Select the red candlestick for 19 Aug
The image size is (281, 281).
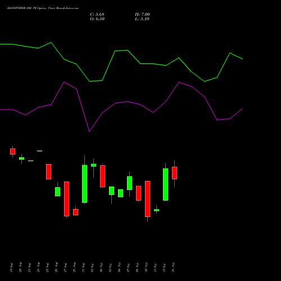[13, 152]
